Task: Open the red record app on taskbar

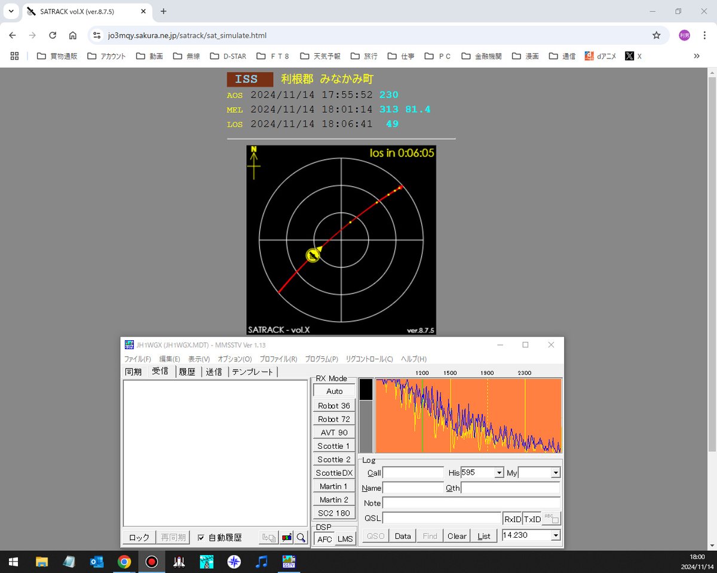Action: (152, 562)
